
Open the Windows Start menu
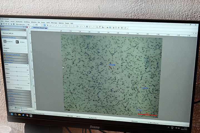point(12,114)
